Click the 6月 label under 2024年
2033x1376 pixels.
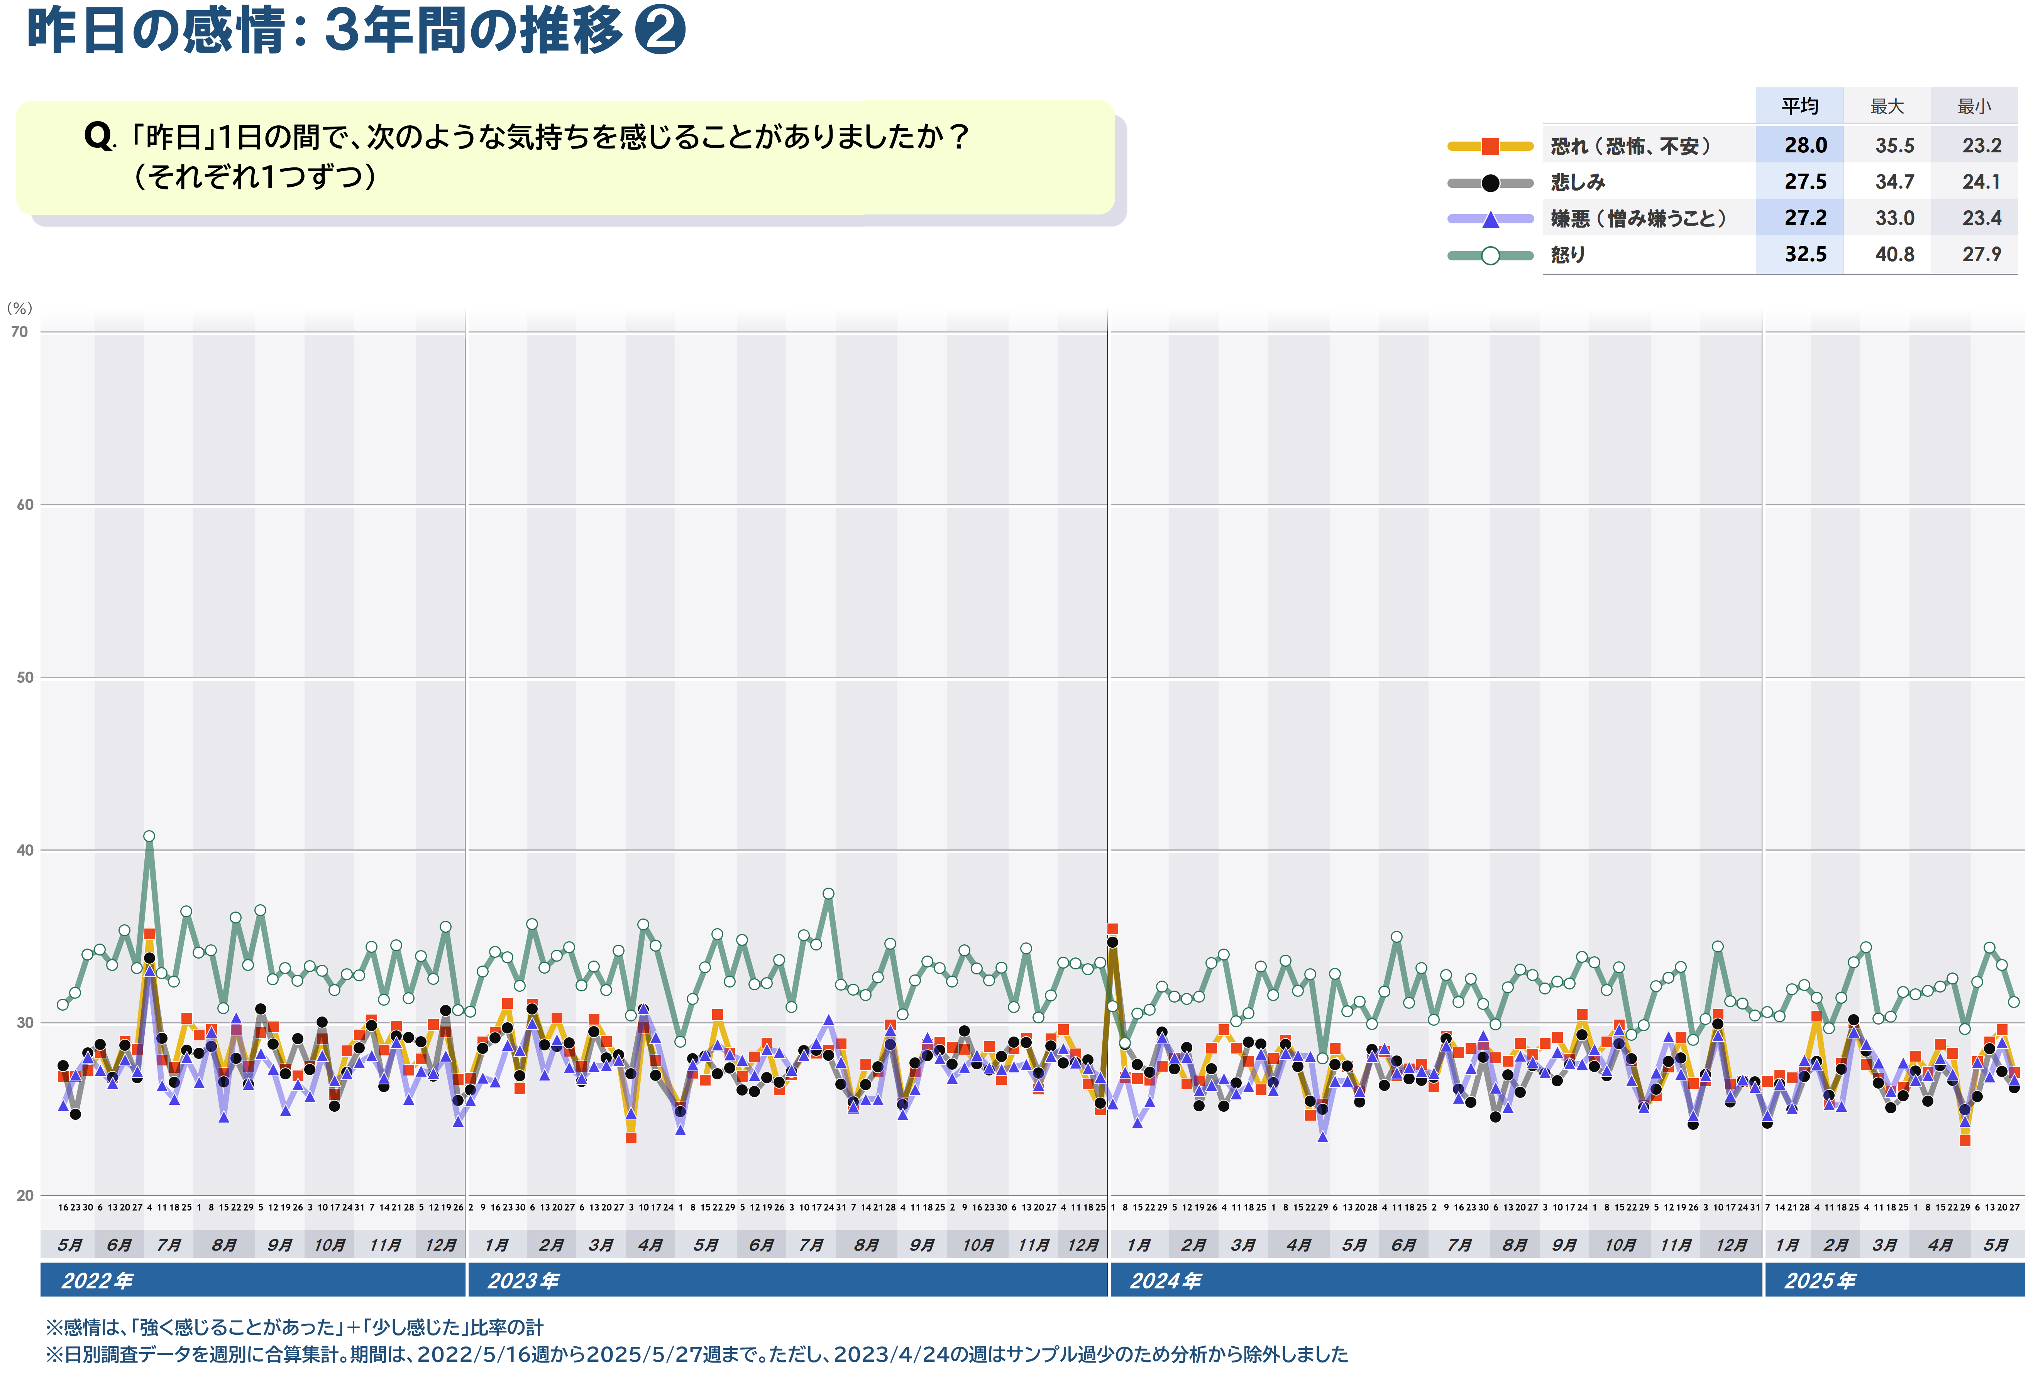[1403, 1245]
